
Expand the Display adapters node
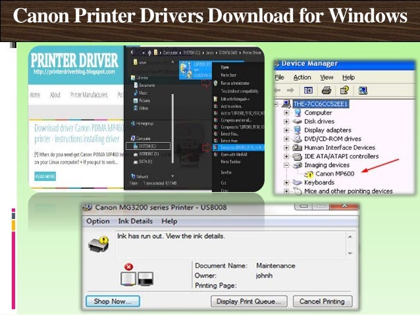(x=286, y=130)
